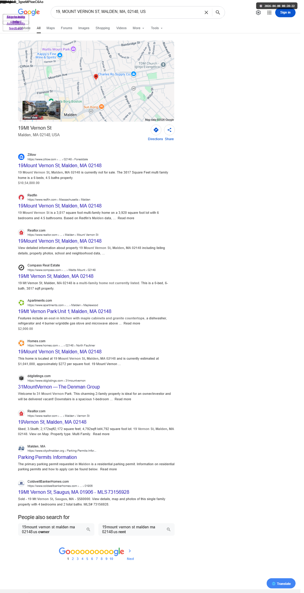Search suggestion magnifier for 'owner' query

[88, 530]
